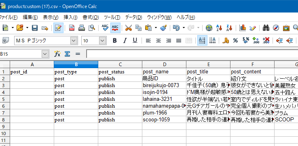298x146 pixels.
Task: Sort Descending Z to A
Action: point(229,28)
